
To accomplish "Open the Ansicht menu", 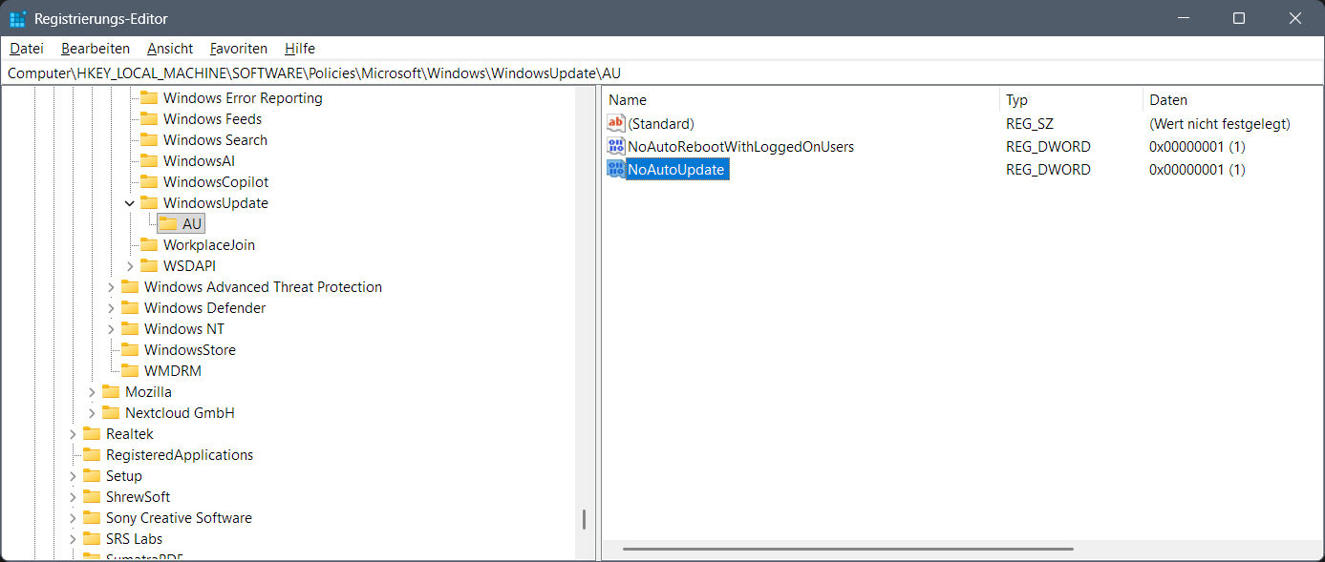I will (170, 48).
